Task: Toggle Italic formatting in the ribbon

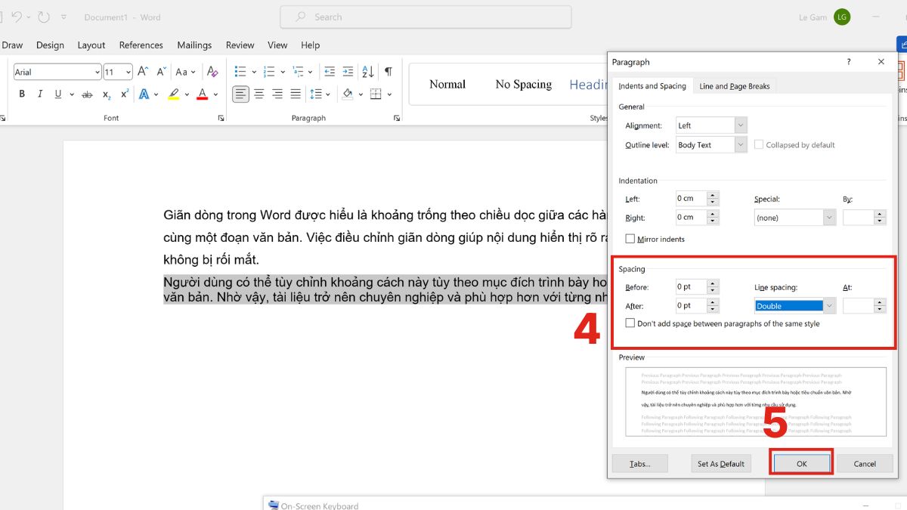Action: coord(40,94)
